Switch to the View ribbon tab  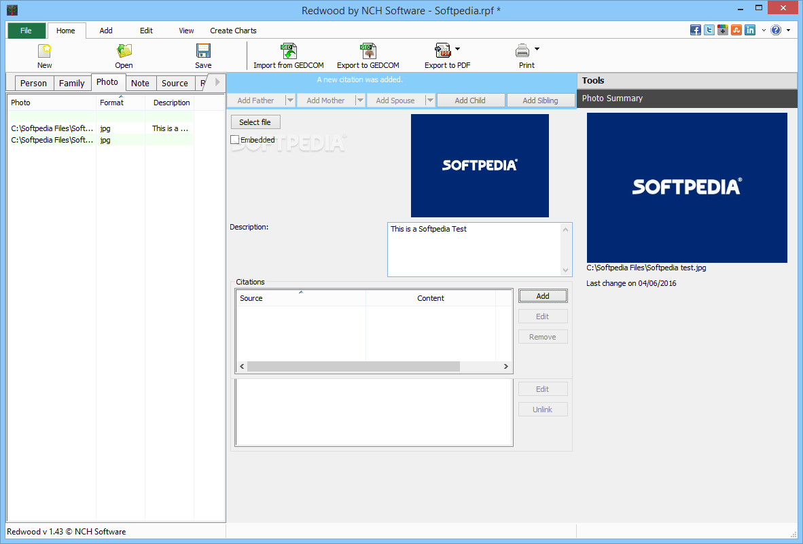point(186,31)
